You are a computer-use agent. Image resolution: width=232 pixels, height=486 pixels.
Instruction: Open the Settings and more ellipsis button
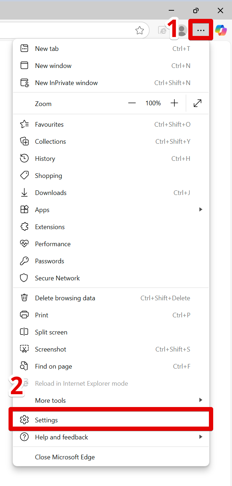tap(201, 31)
